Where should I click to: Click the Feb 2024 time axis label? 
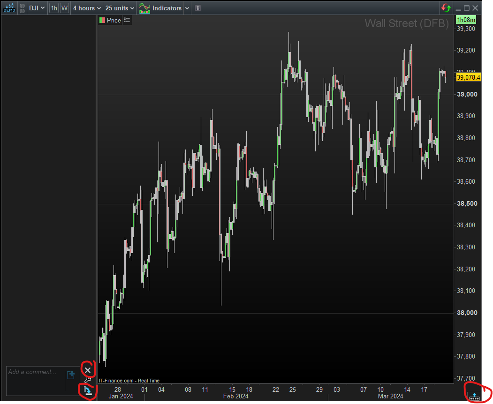pos(236,397)
